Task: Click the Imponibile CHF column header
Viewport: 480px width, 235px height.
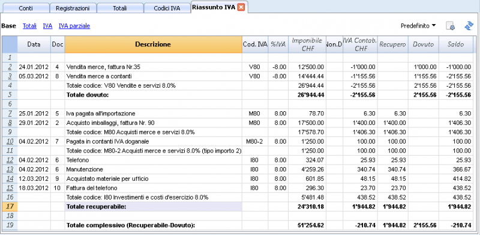Action: tap(307, 44)
